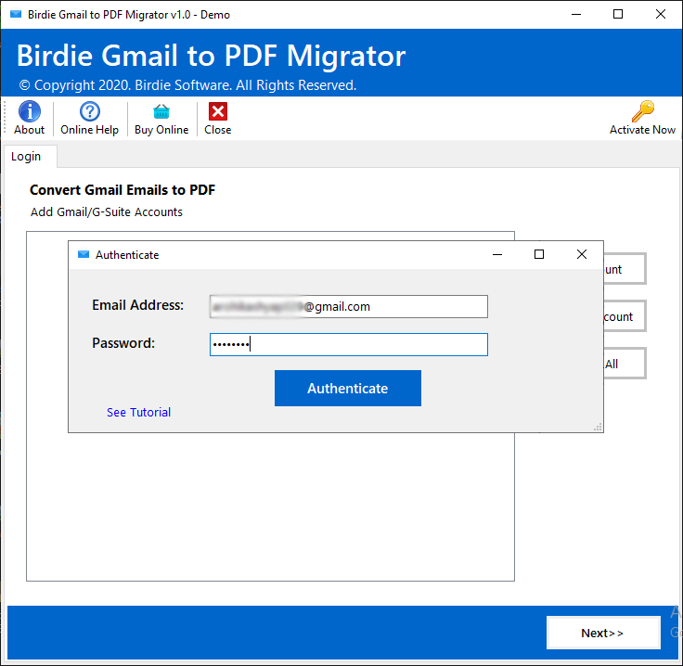This screenshot has height=666, width=683.
Task: Click the red Close toolbar icon
Action: coord(218,111)
